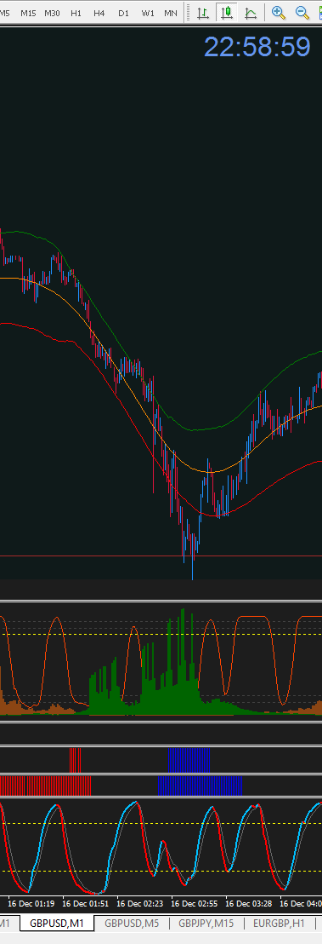
Task: Click the 16 Dec 03:28 time label
Action: pos(250,903)
